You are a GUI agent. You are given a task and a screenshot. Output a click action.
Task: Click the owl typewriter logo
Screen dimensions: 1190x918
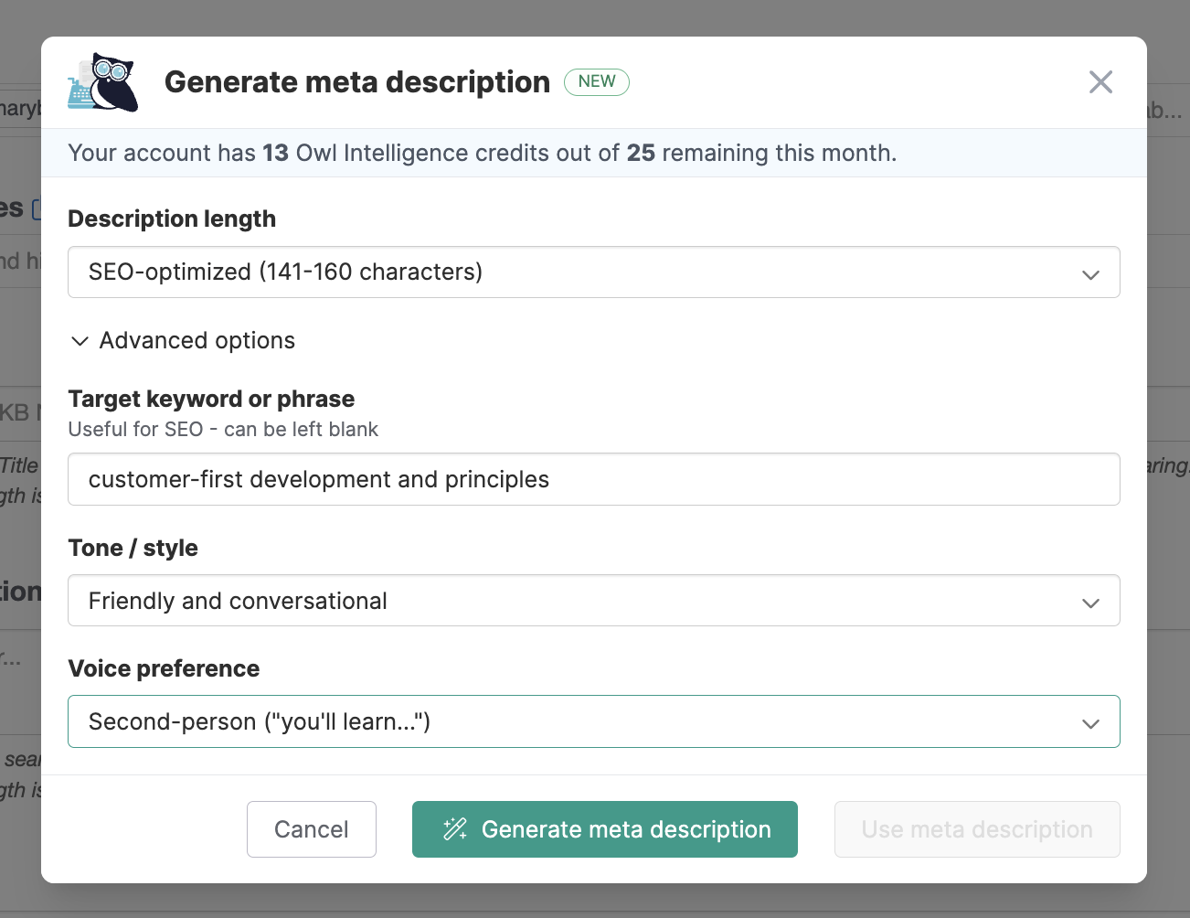click(102, 81)
